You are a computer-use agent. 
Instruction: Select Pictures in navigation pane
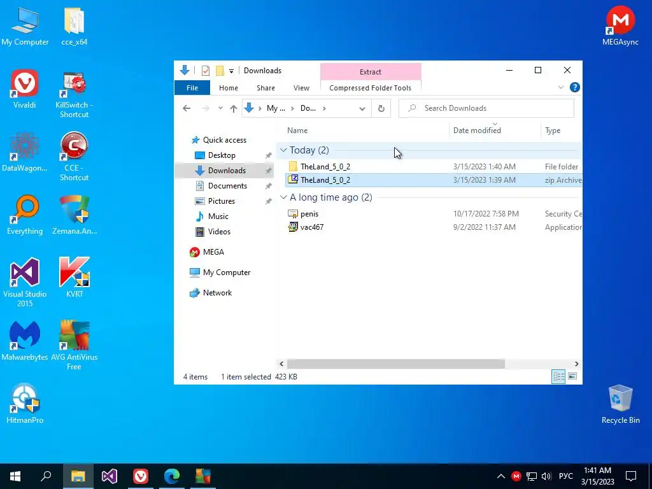[x=221, y=201]
